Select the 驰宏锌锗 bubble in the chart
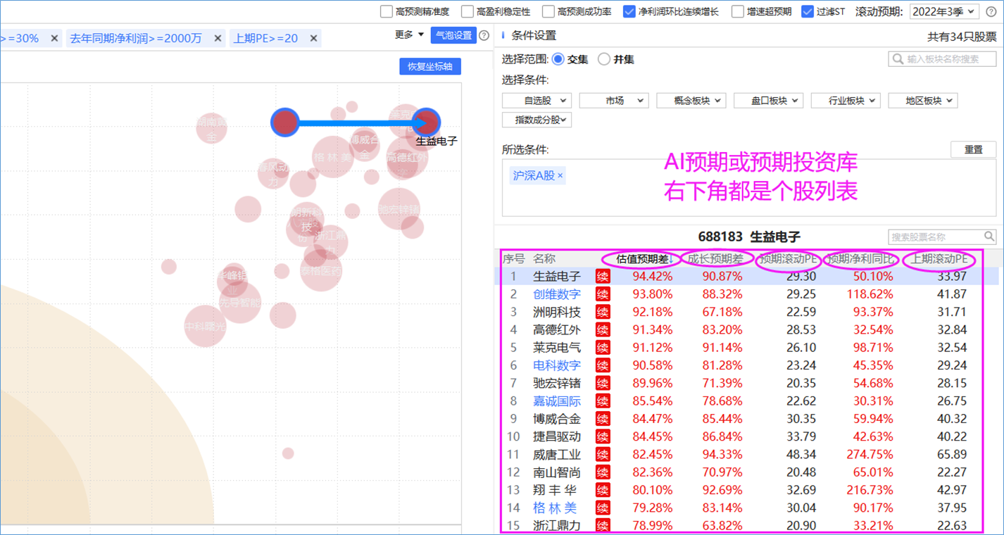This screenshot has width=1004, height=535. pyautogui.click(x=399, y=209)
